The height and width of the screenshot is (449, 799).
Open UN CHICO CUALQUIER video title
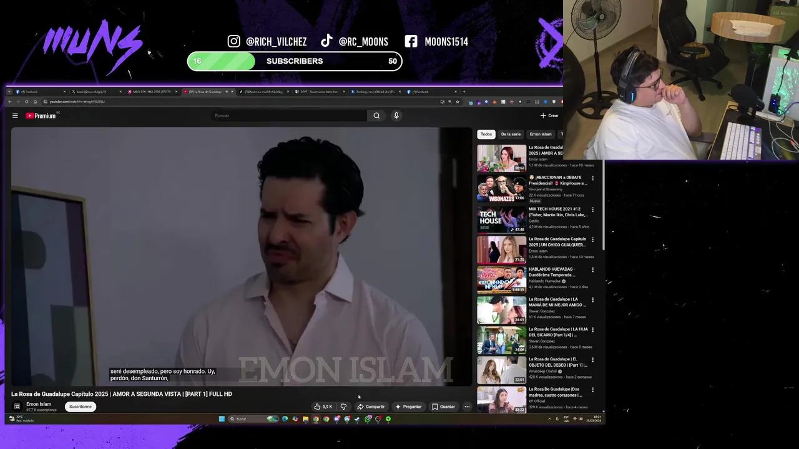coord(558,242)
